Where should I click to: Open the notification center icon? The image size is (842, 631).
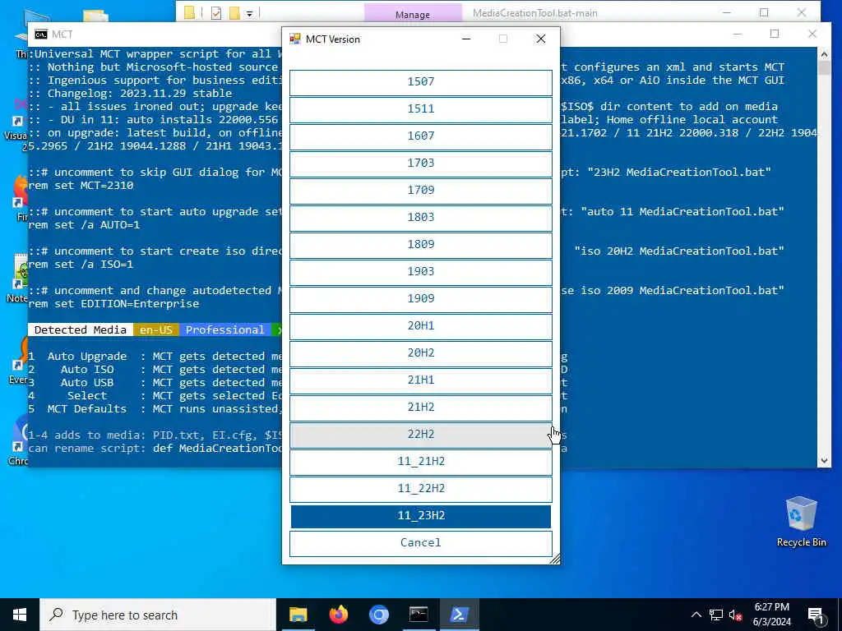pyautogui.click(x=816, y=615)
